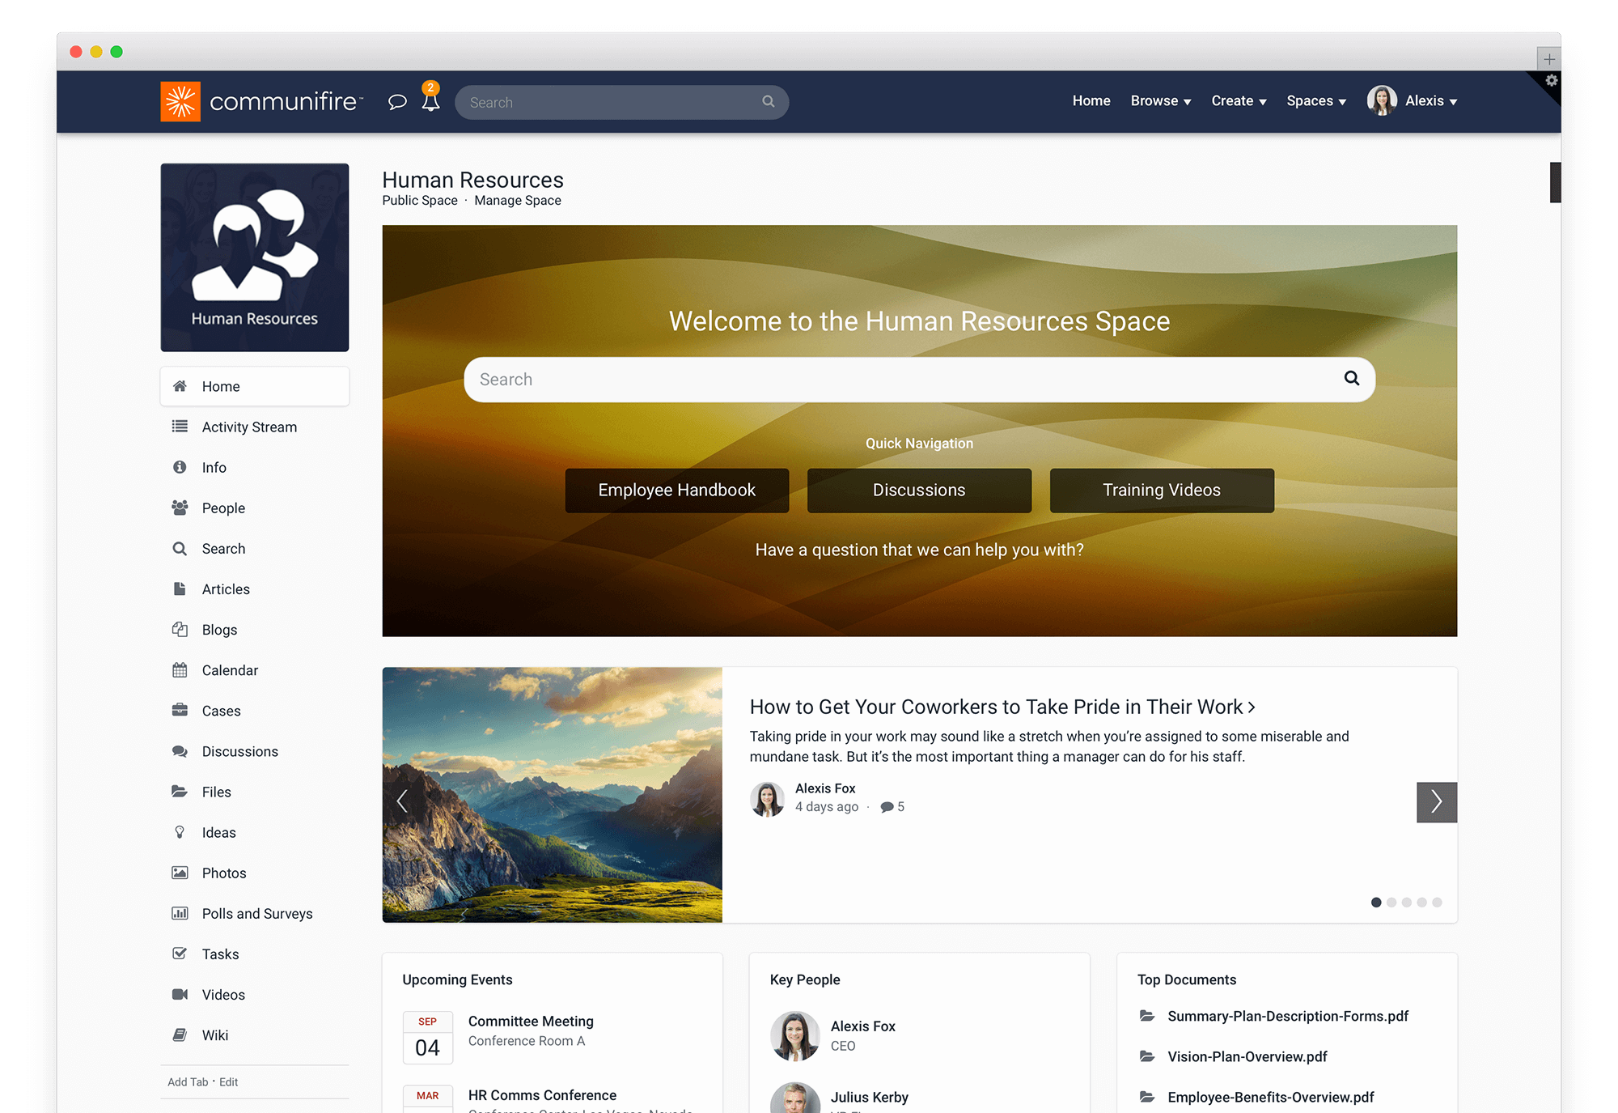Click the gear icon in top corner
This screenshot has height=1113, width=1618.
pos(1551,80)
